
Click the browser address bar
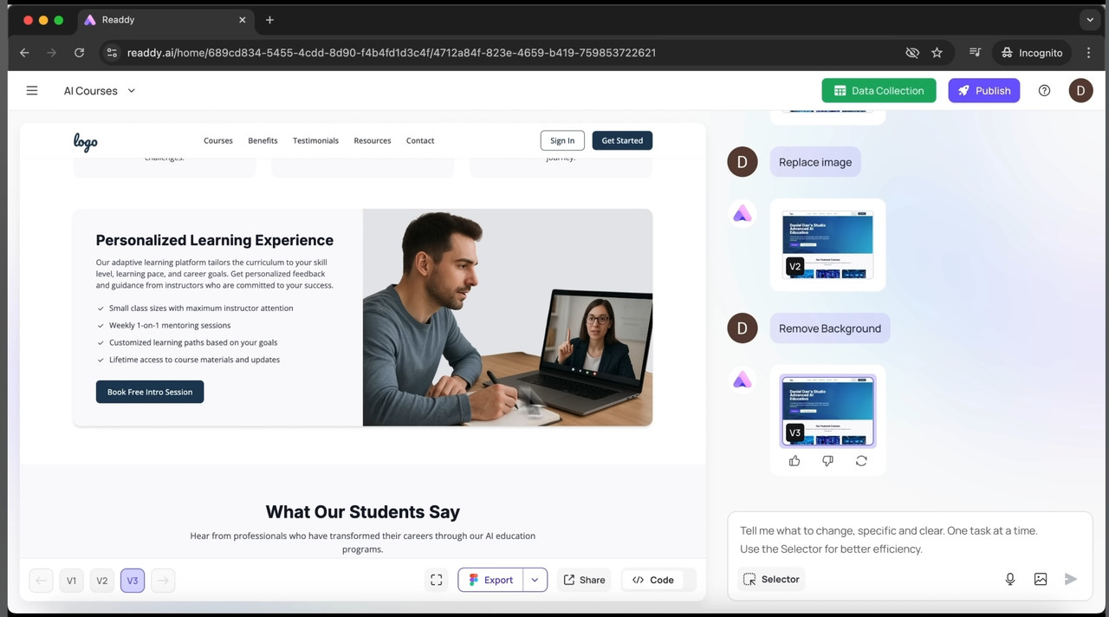pos(511,53)
